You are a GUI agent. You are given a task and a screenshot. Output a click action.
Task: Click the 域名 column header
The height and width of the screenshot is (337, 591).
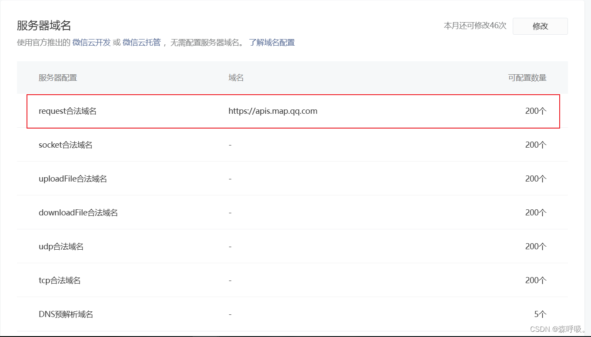point(236,78)
